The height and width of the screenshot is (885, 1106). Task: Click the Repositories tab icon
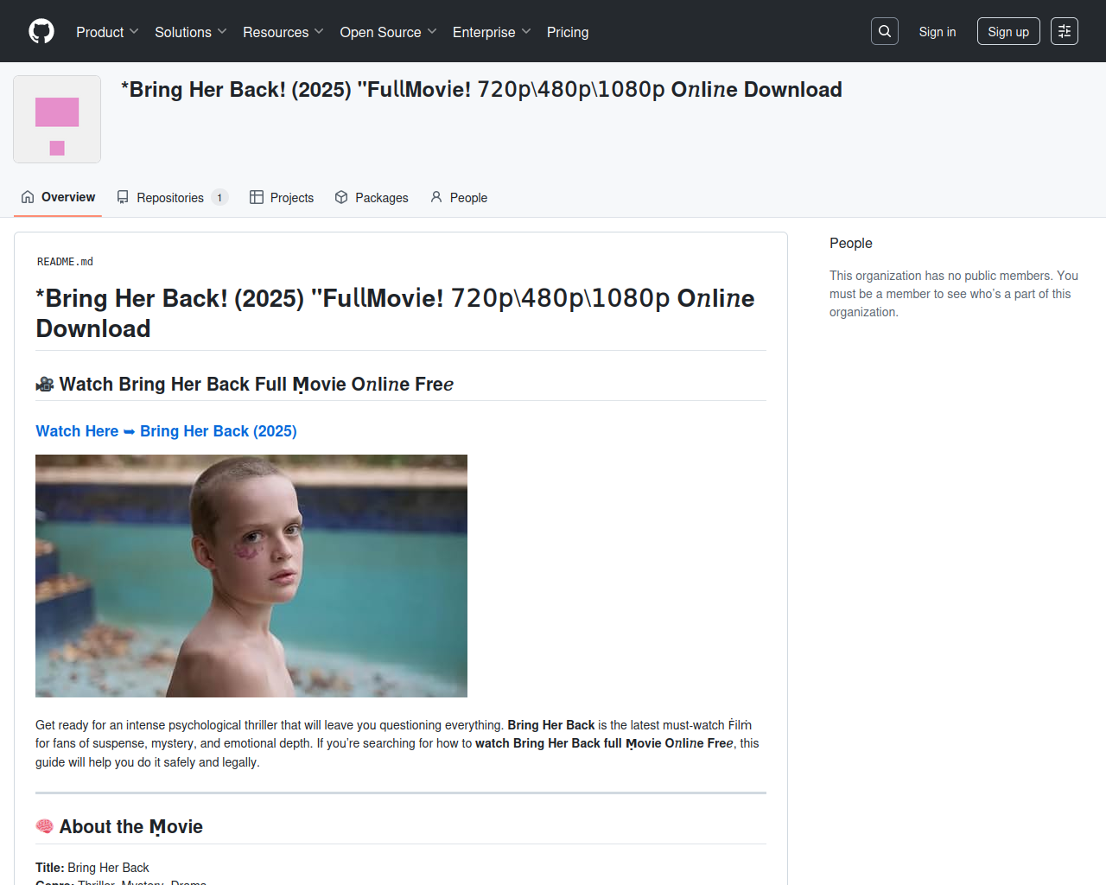[x=123, y=197]
